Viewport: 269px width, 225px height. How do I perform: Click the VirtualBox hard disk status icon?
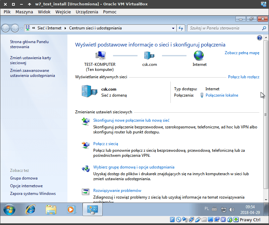[172, 220]
